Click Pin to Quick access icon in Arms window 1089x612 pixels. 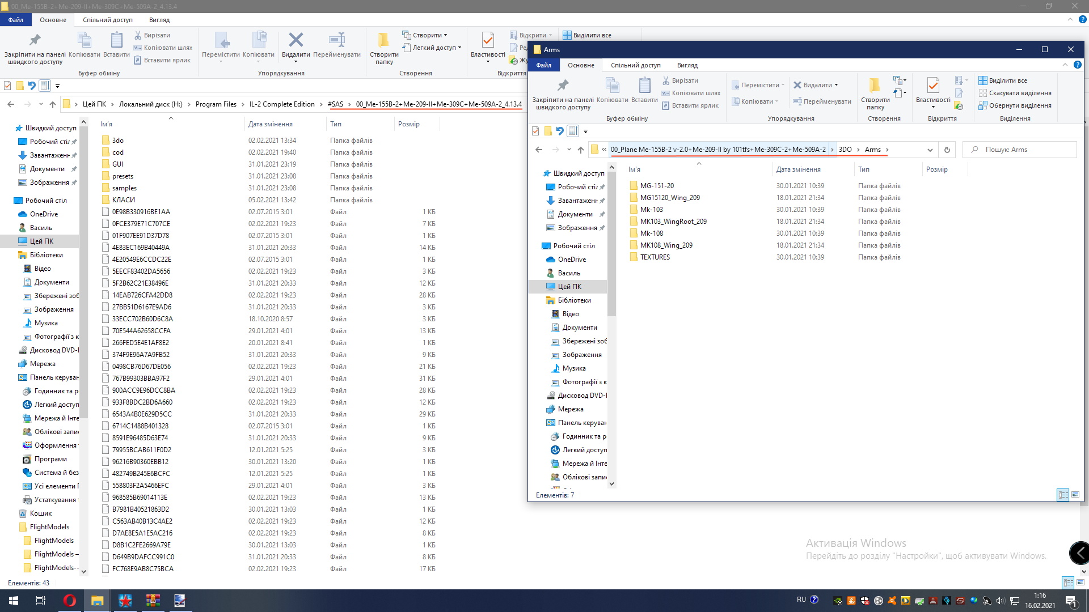pyautogui.click(x=563, y=86)
